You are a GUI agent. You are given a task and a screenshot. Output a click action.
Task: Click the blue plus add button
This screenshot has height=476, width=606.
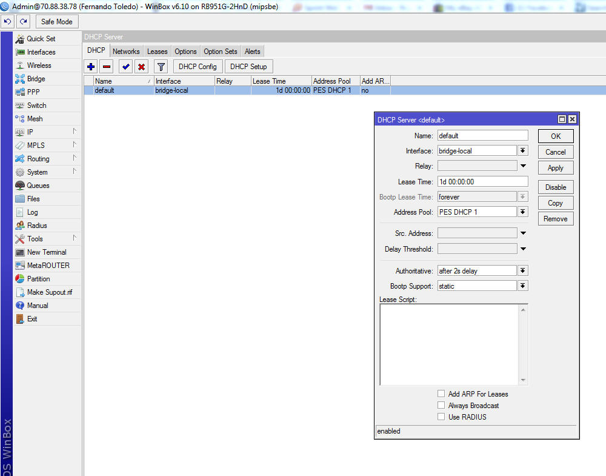(x=91, y=67)
